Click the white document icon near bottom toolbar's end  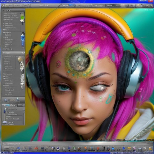point(145,148)
